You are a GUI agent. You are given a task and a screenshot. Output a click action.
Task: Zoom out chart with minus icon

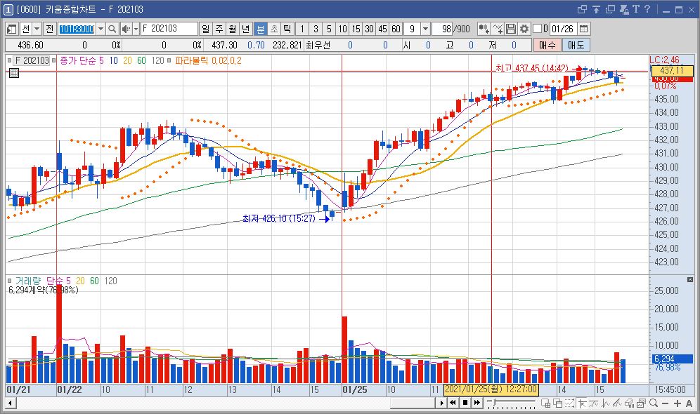(666, 403)
